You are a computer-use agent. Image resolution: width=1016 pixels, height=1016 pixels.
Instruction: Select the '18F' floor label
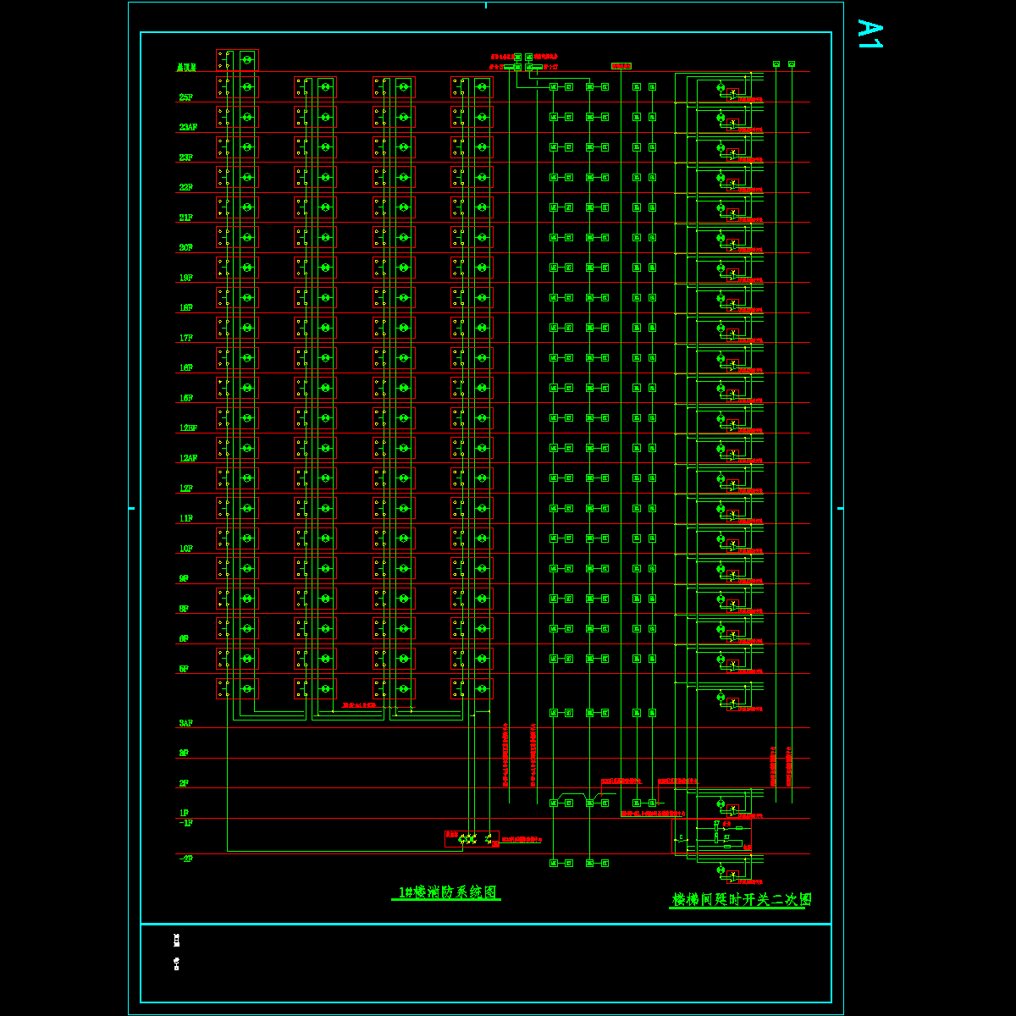click(x=185, y=308)
